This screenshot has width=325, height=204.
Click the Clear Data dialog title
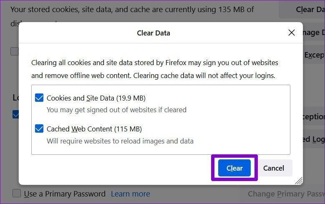pos(154,33)
